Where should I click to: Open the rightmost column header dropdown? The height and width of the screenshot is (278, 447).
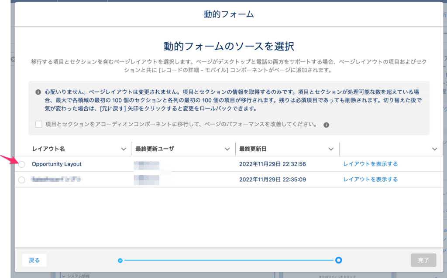434,148
